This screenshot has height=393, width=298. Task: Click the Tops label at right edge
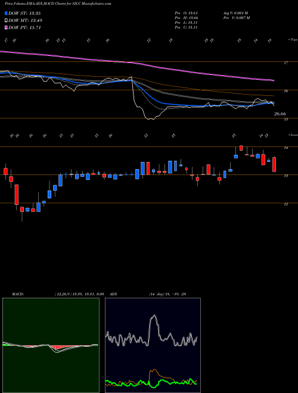[293, 40]
